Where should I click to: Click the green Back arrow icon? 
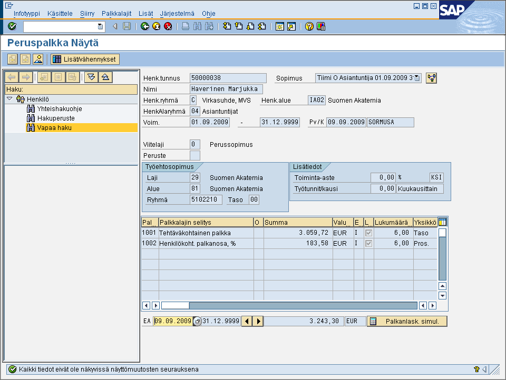(x=144, y=26)
